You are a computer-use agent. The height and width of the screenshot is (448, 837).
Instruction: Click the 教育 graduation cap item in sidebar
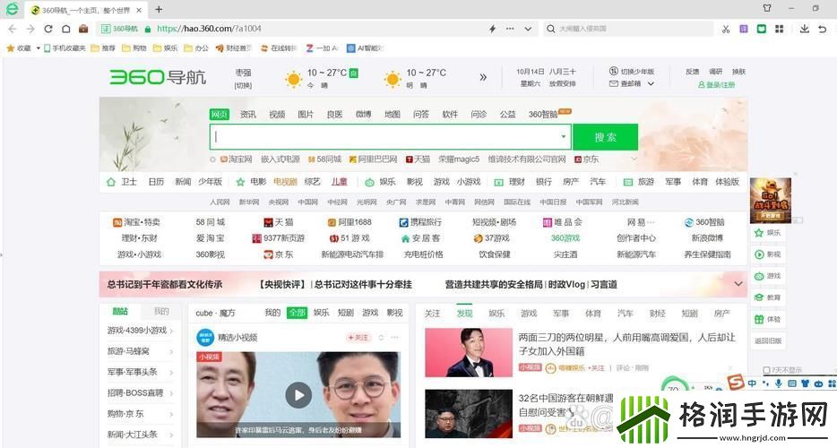pos(768,297)
